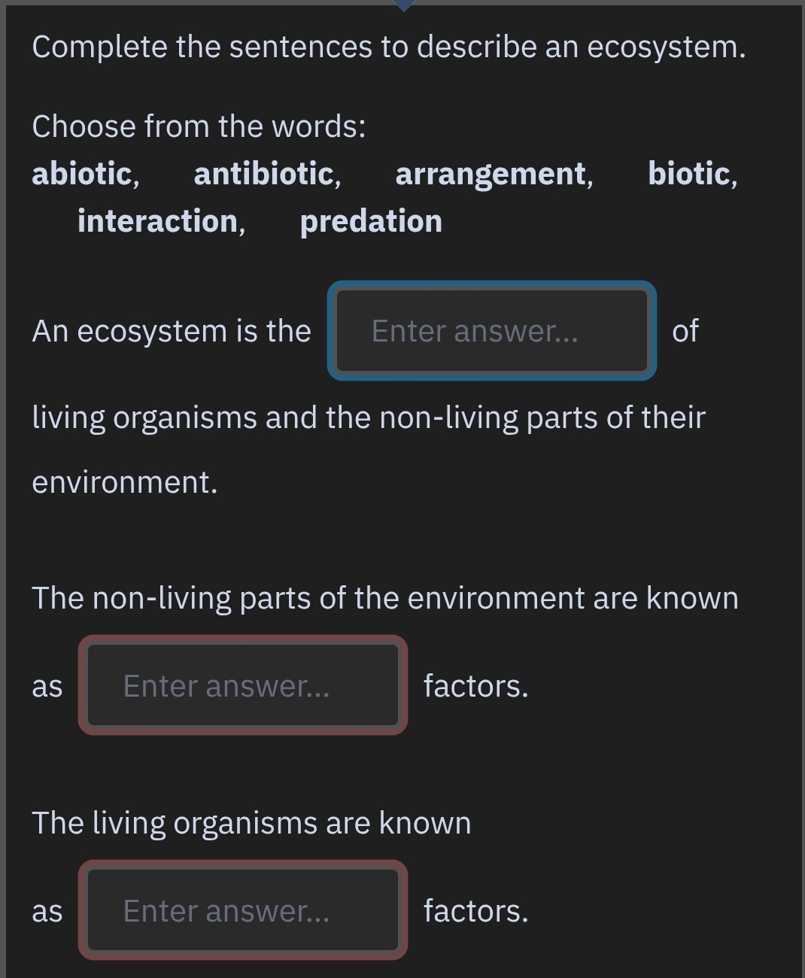The width and height of the screenshot is (805, 978).
Task: Click the small triangle marker at top edge
Action: [x=404, y=5]
